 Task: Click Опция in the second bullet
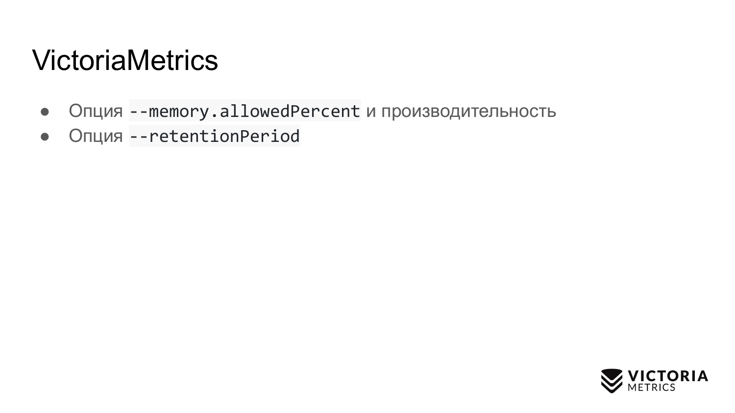(x=96, y=136)
